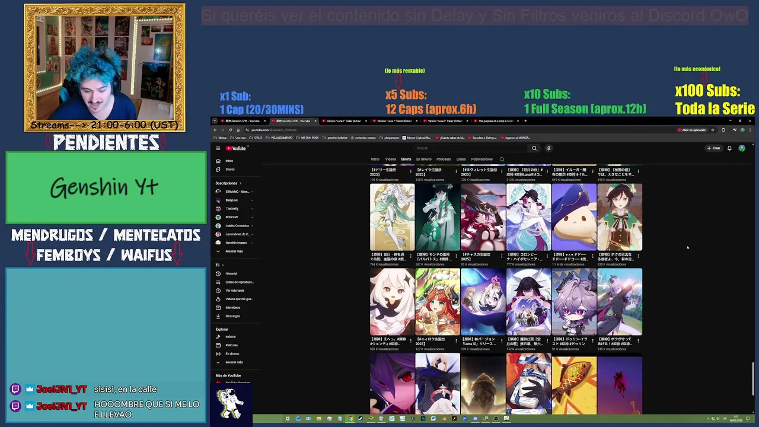The width and height of the screenshot is (759, 427).
Task: Open the cream blob hat short thumbnail
Action: (574, 217)
